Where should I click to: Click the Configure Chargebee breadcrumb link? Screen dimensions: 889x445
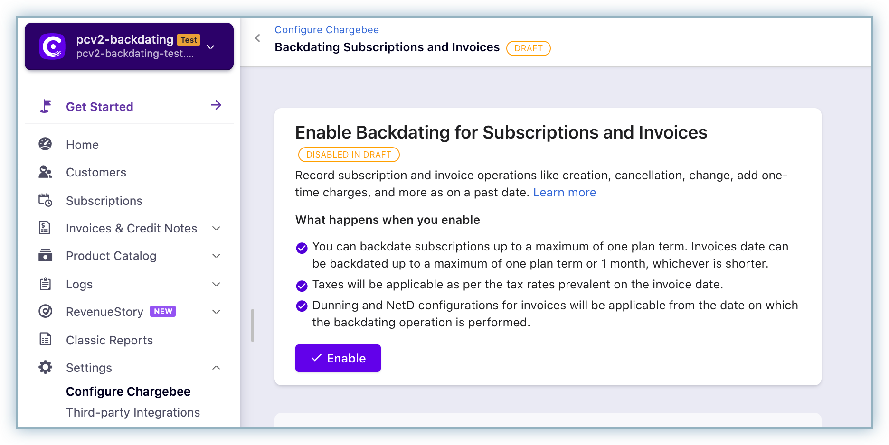click(x=326, y=29)
